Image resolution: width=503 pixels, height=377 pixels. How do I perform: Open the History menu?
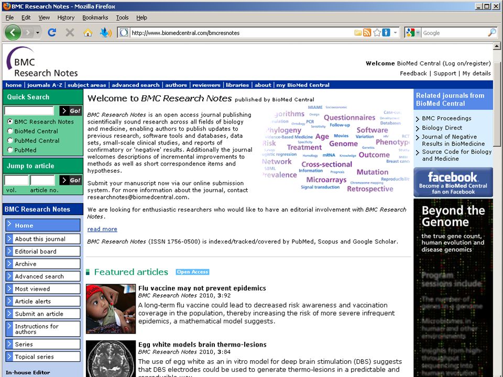(66, 18)
